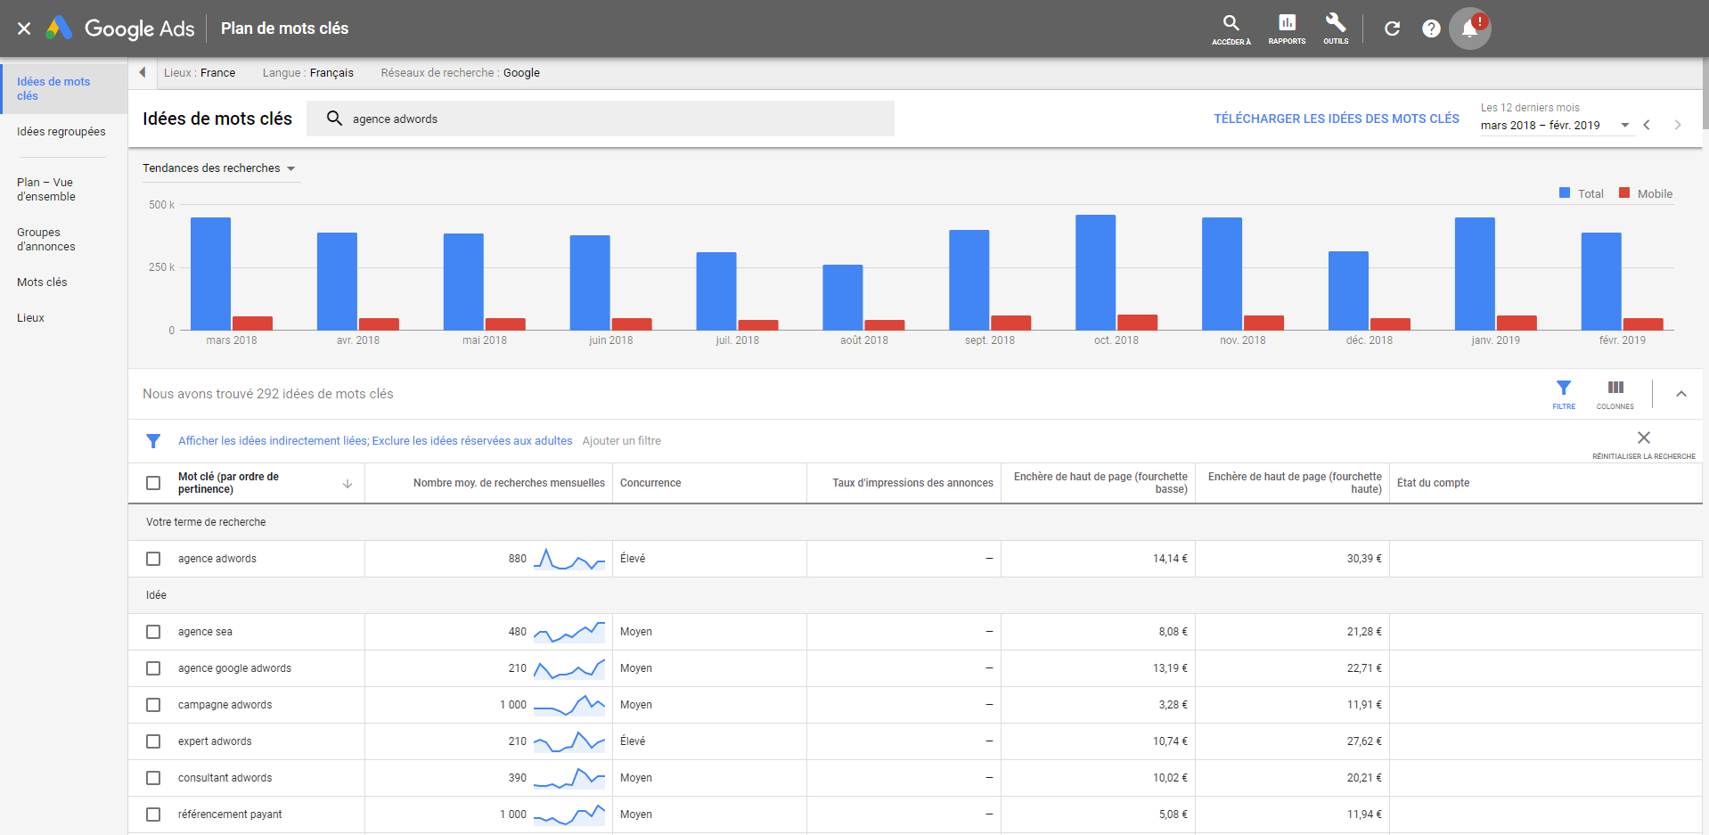Image resolution: width=1709 pixels, height=835 pixels.
Task: Click the red Mobile legend swatch
Action: coord(1624,193)
